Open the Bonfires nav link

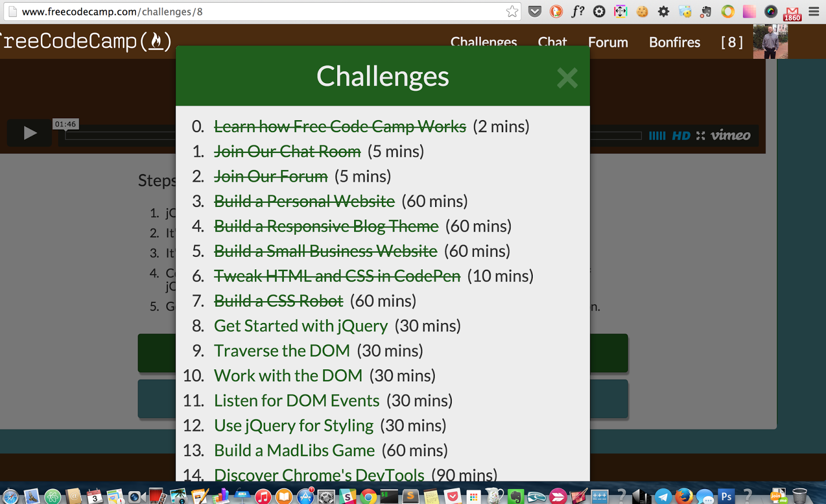tap(675, 42)
